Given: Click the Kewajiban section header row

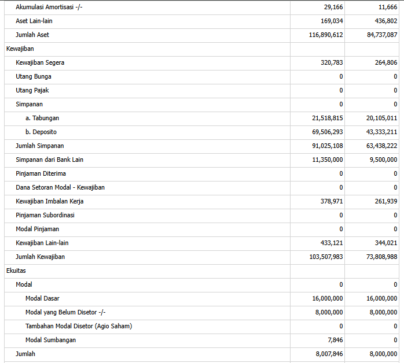Looking at the screenshot, I should pyautogui.click(x=20, y=49).
